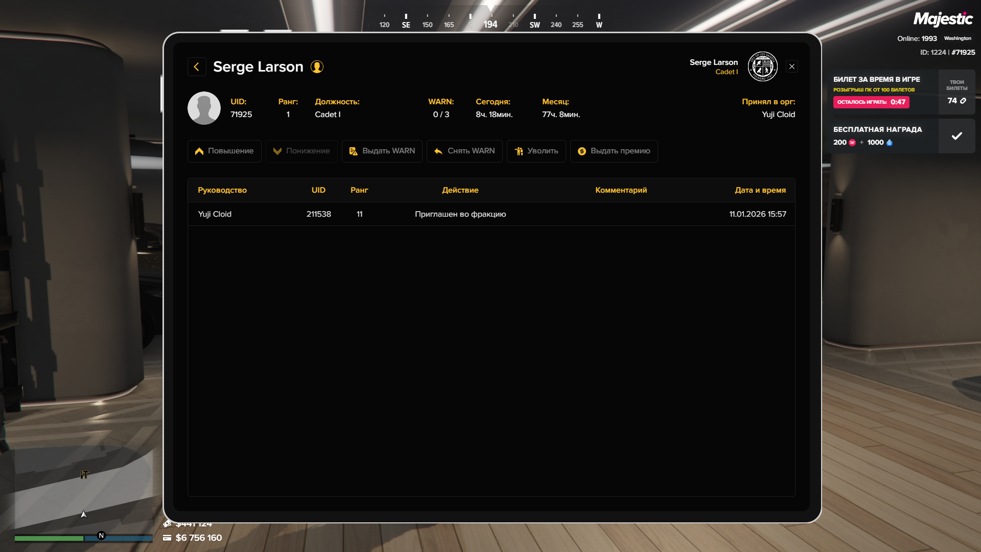This screenshot has width=981, height=552.
Task: Click the N marker on the minimap bar
Action: click(101, 536)
